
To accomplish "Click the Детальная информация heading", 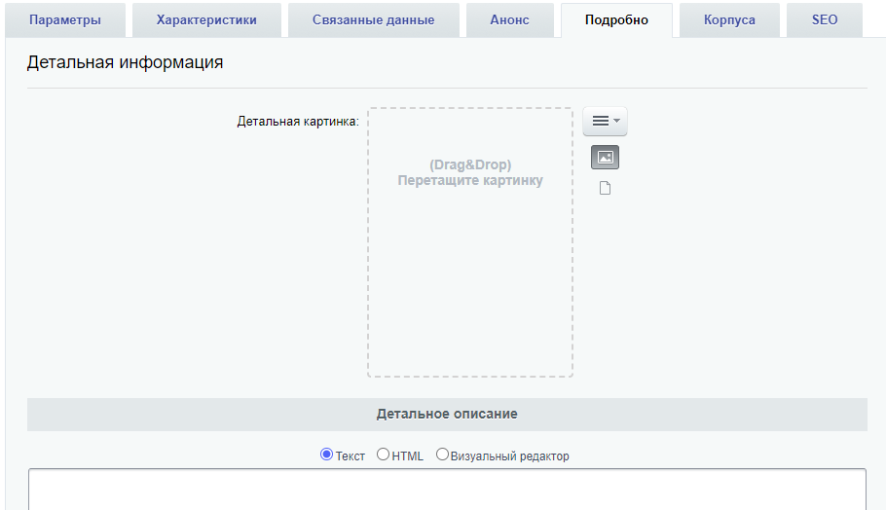I will point(125,62).
